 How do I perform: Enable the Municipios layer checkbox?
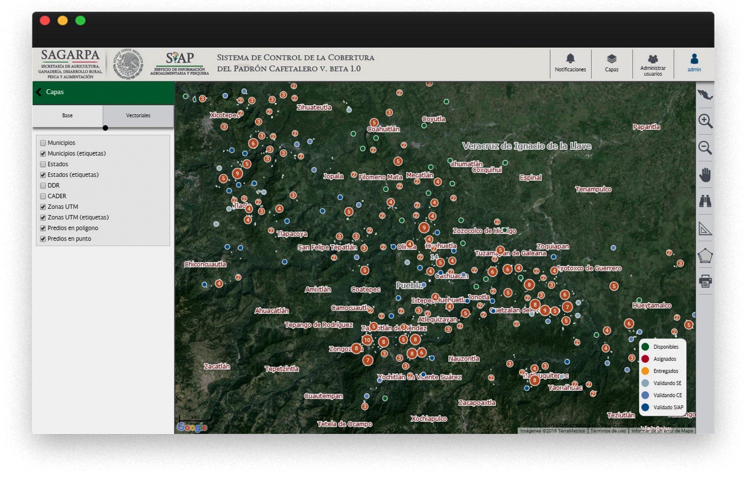click(x=43, y=143)
